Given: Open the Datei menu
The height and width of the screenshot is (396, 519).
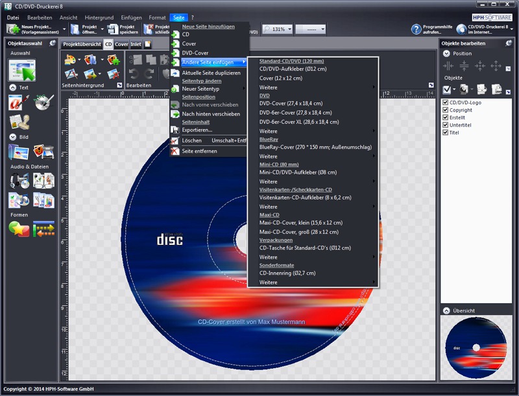Looking at the screenshot, I should click(x=13, y=17).
